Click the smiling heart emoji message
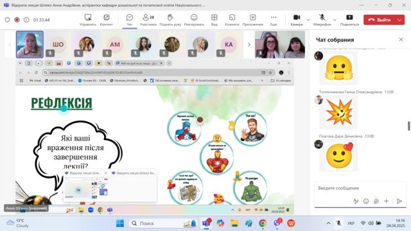Image resolution: width=411 pixels, height=231 pixels. (340, 156)
